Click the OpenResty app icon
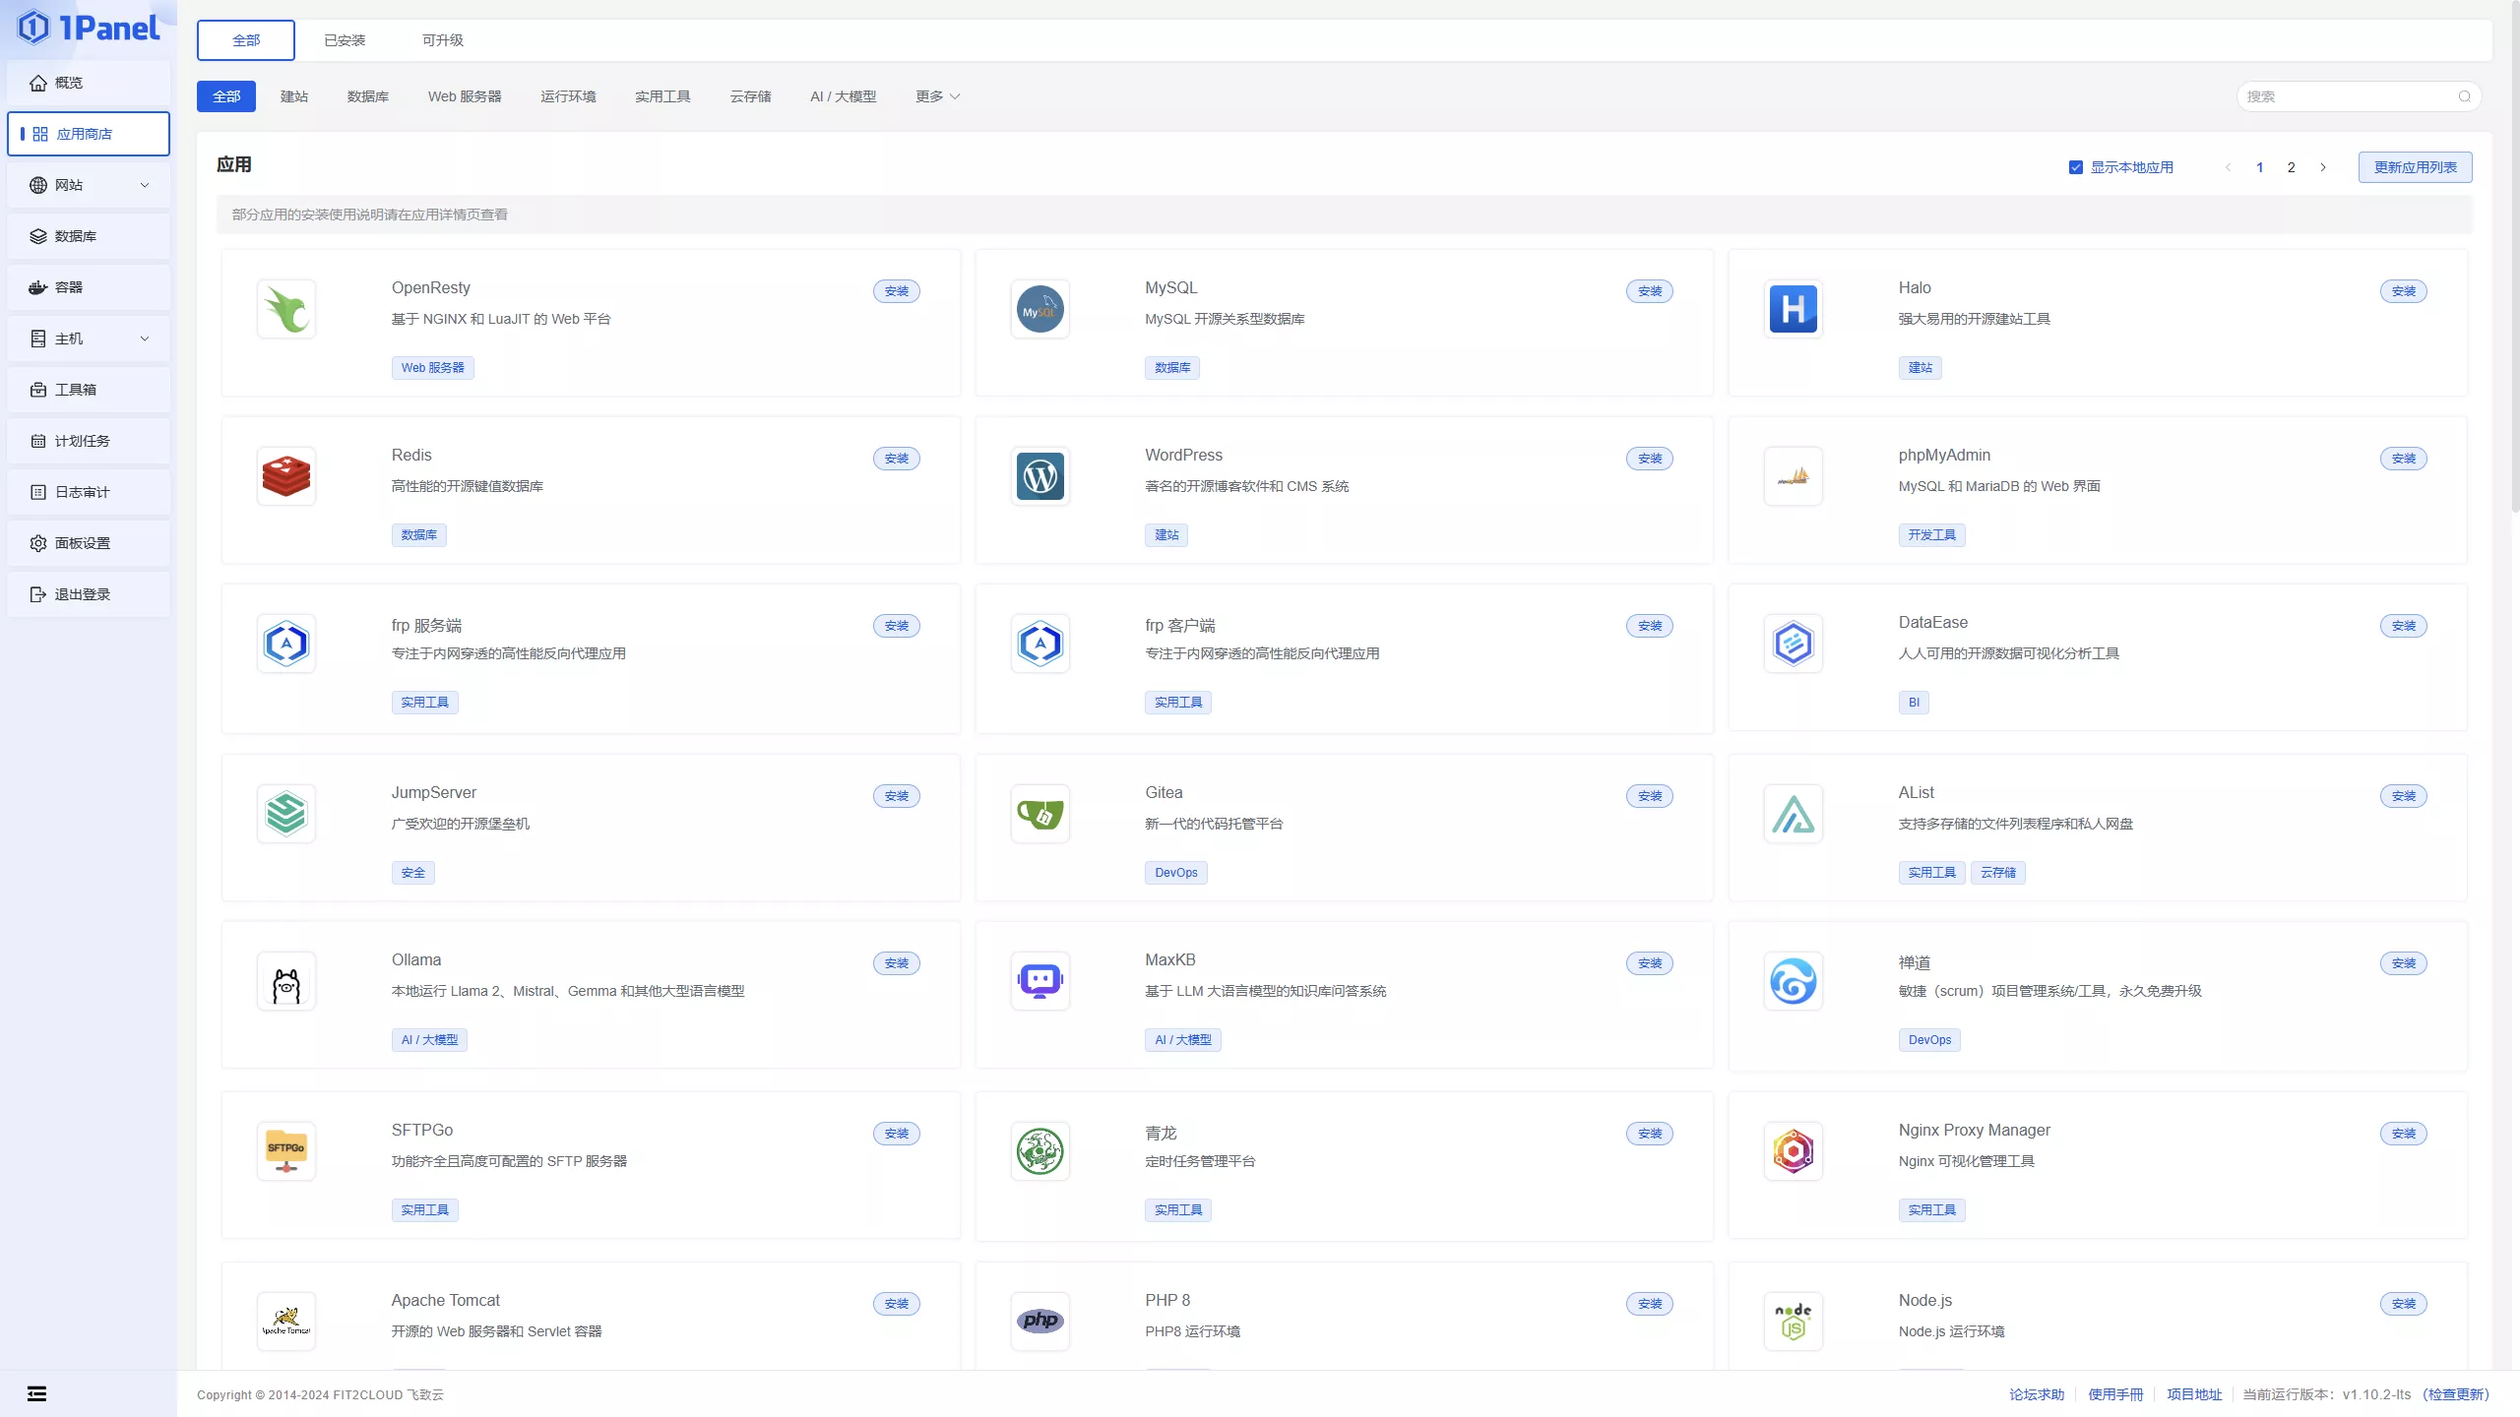The width and height of the screenshot is (2520, 1417). click(x=286, y=309)
